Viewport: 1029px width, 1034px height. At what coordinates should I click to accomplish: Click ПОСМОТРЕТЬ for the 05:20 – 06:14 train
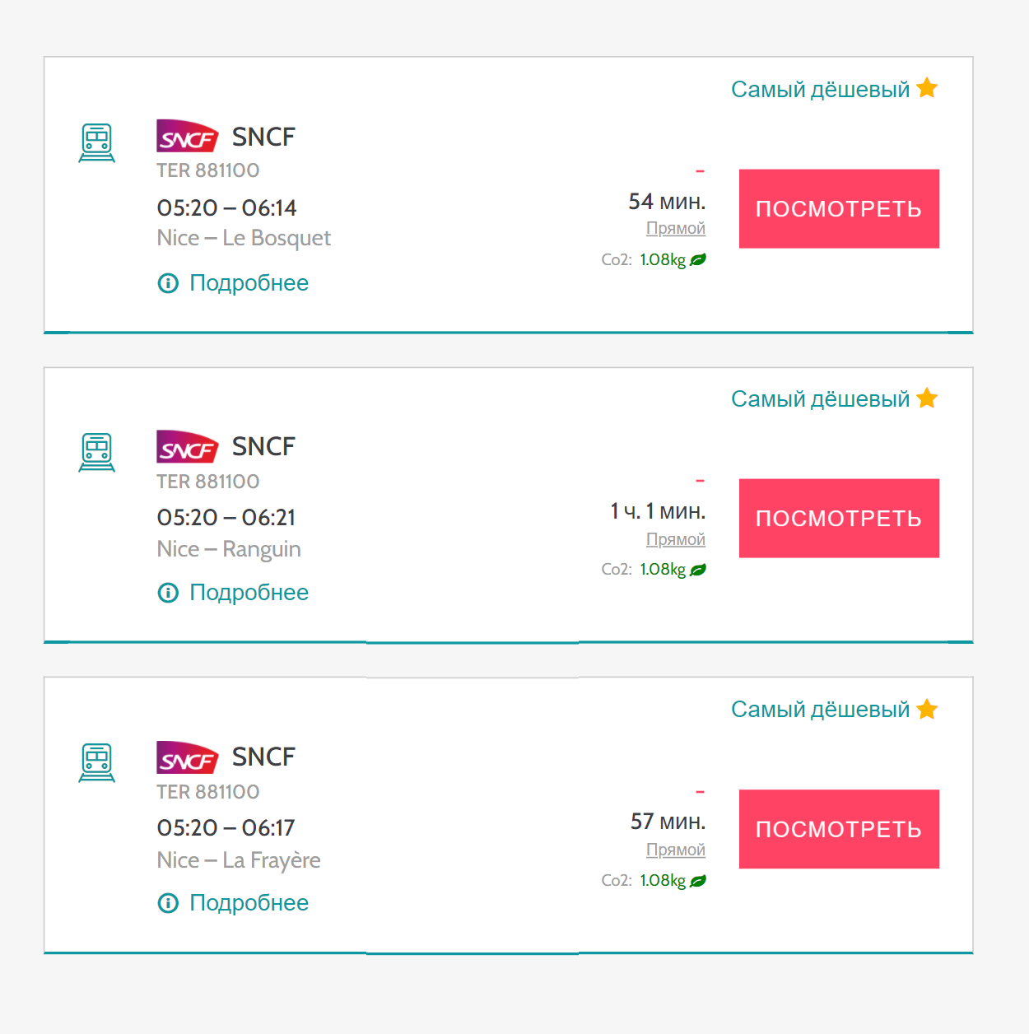(x=839, y=208)
